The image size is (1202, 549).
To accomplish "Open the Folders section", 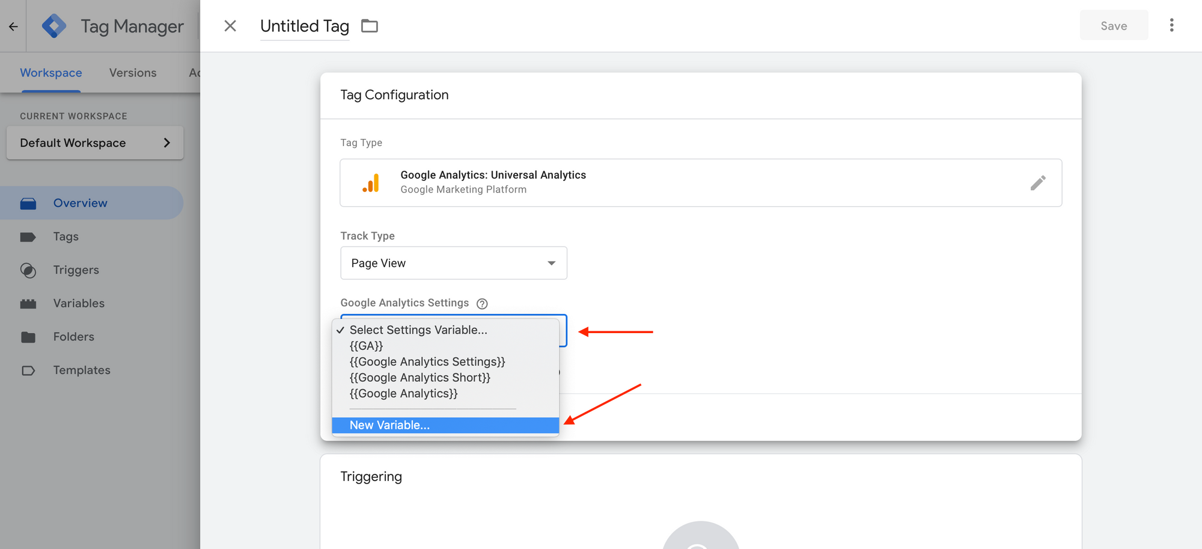I will [x=92, y=337].
